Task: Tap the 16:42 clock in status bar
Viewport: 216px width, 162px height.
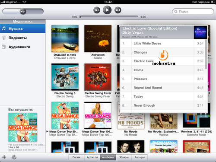Action: [x=108, y=2]
